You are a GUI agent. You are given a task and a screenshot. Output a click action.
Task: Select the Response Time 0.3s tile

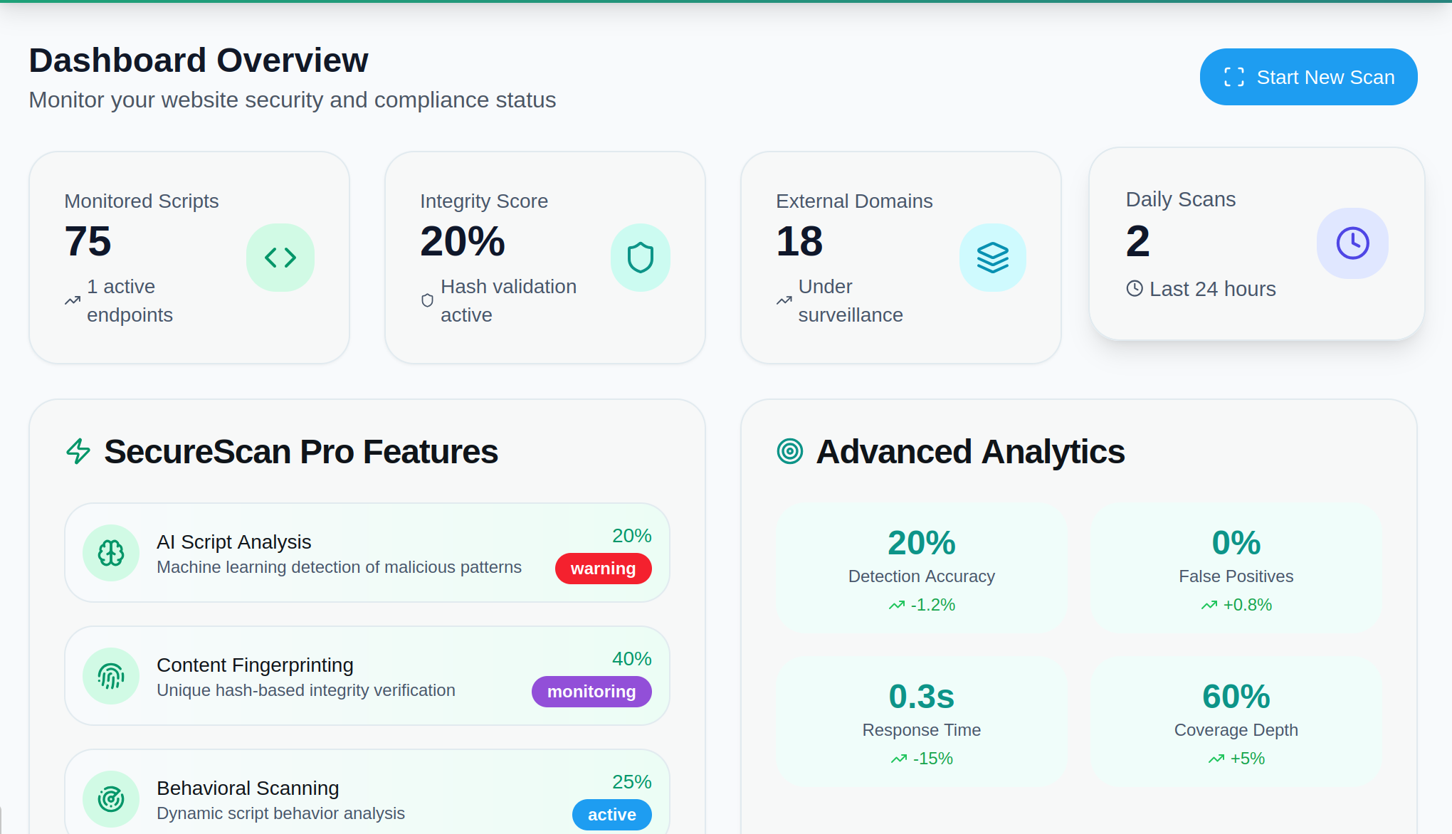(x=921, y=722)
